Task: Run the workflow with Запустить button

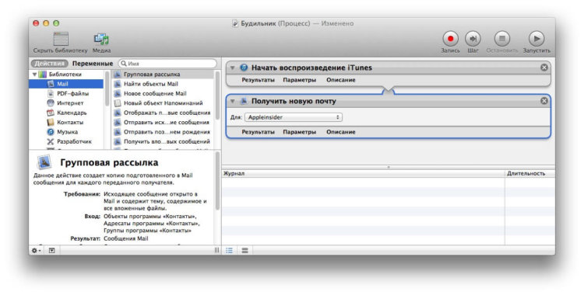Action: click(537, 39)
